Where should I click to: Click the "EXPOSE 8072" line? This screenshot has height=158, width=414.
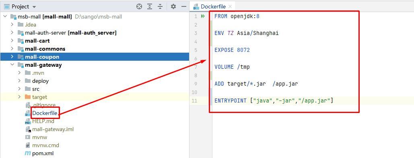point(232,50)
